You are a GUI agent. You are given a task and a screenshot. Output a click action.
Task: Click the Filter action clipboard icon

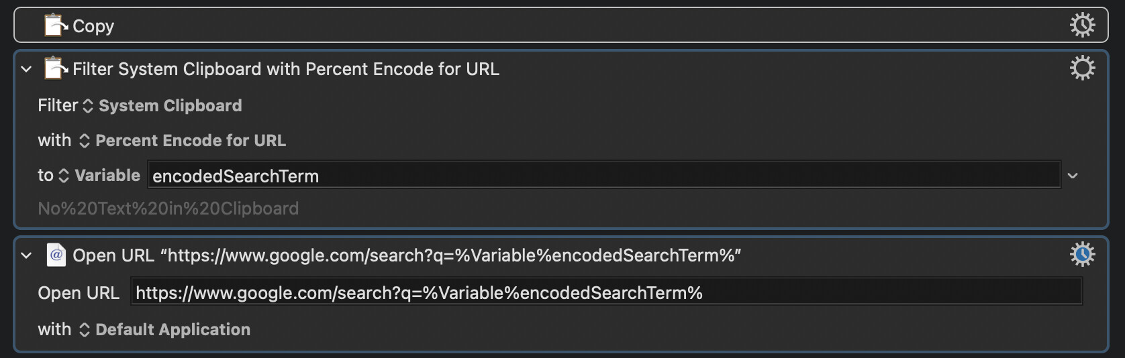(56, 68)
